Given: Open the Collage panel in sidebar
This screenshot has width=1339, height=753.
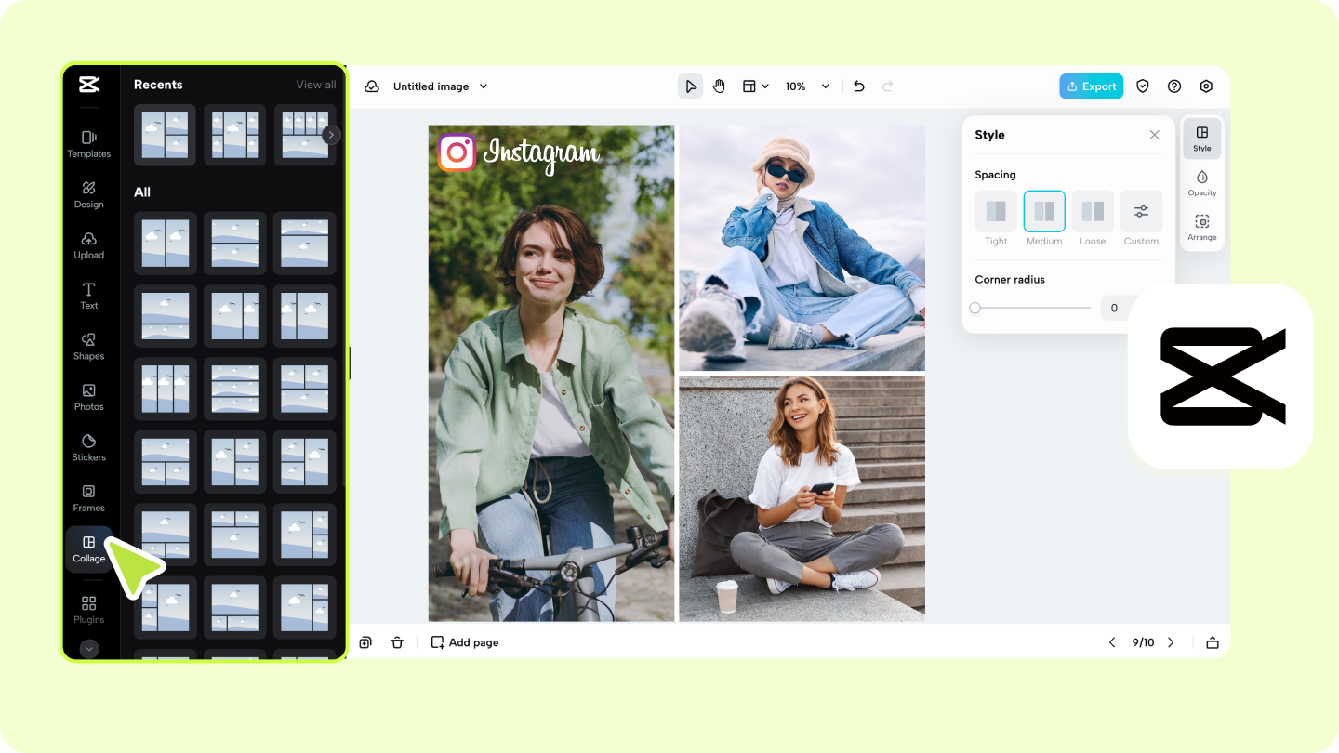Looking at the screenshot, I should click(x=88, y=548).
